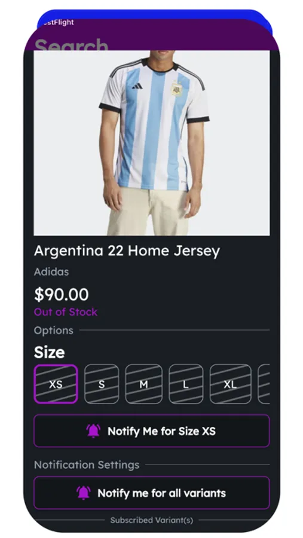Select size XL option
303x538 pixels.
[x=230, y=384]
